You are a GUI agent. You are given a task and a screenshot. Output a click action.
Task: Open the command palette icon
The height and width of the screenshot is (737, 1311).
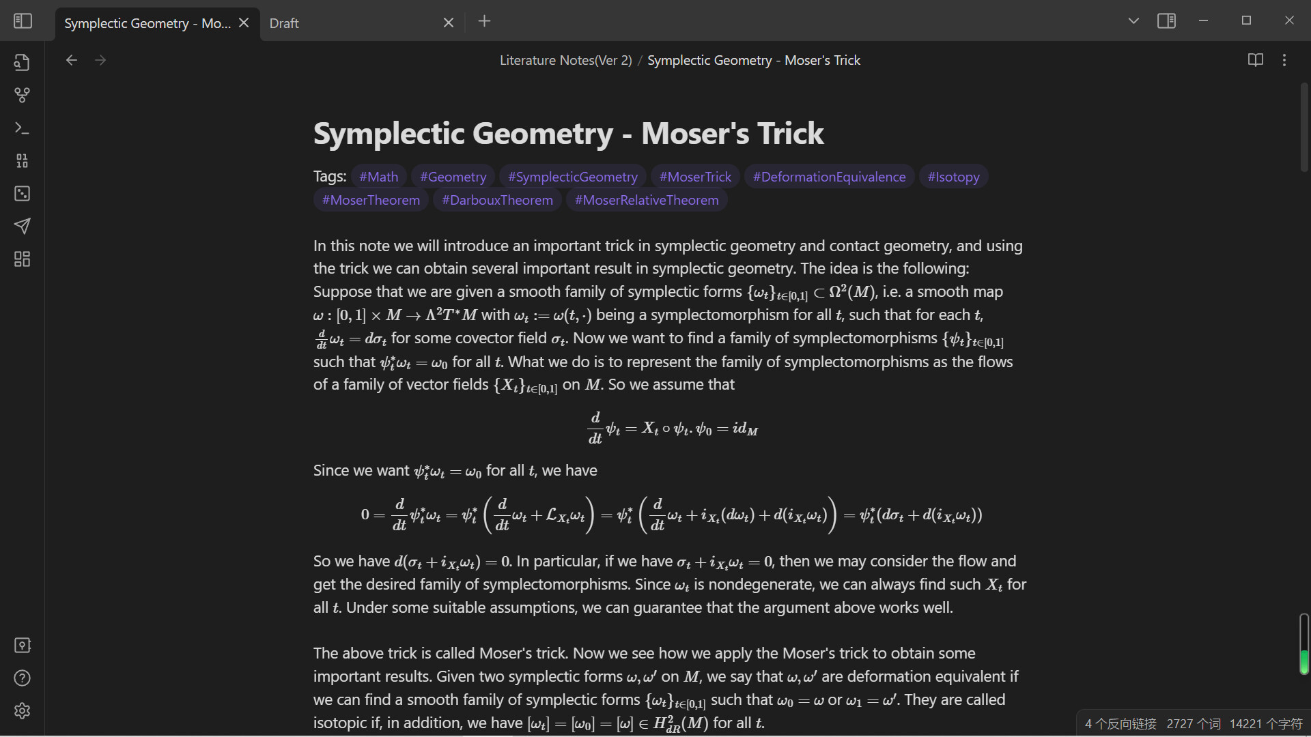22,128
